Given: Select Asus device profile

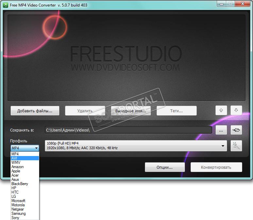Looking at the screenshot, I should [25, 180].
